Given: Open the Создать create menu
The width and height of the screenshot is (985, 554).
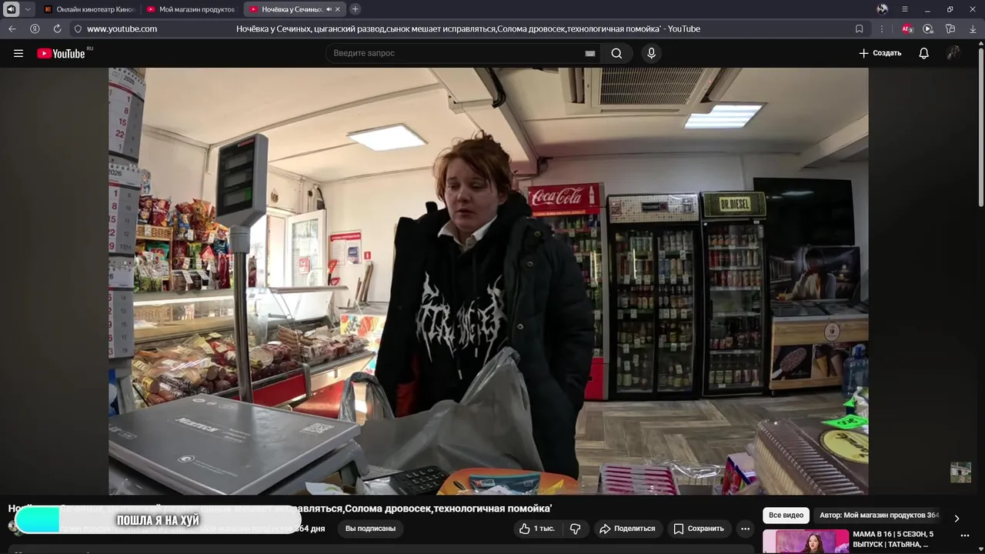Looking at the screenshot, I should [880, 53].
